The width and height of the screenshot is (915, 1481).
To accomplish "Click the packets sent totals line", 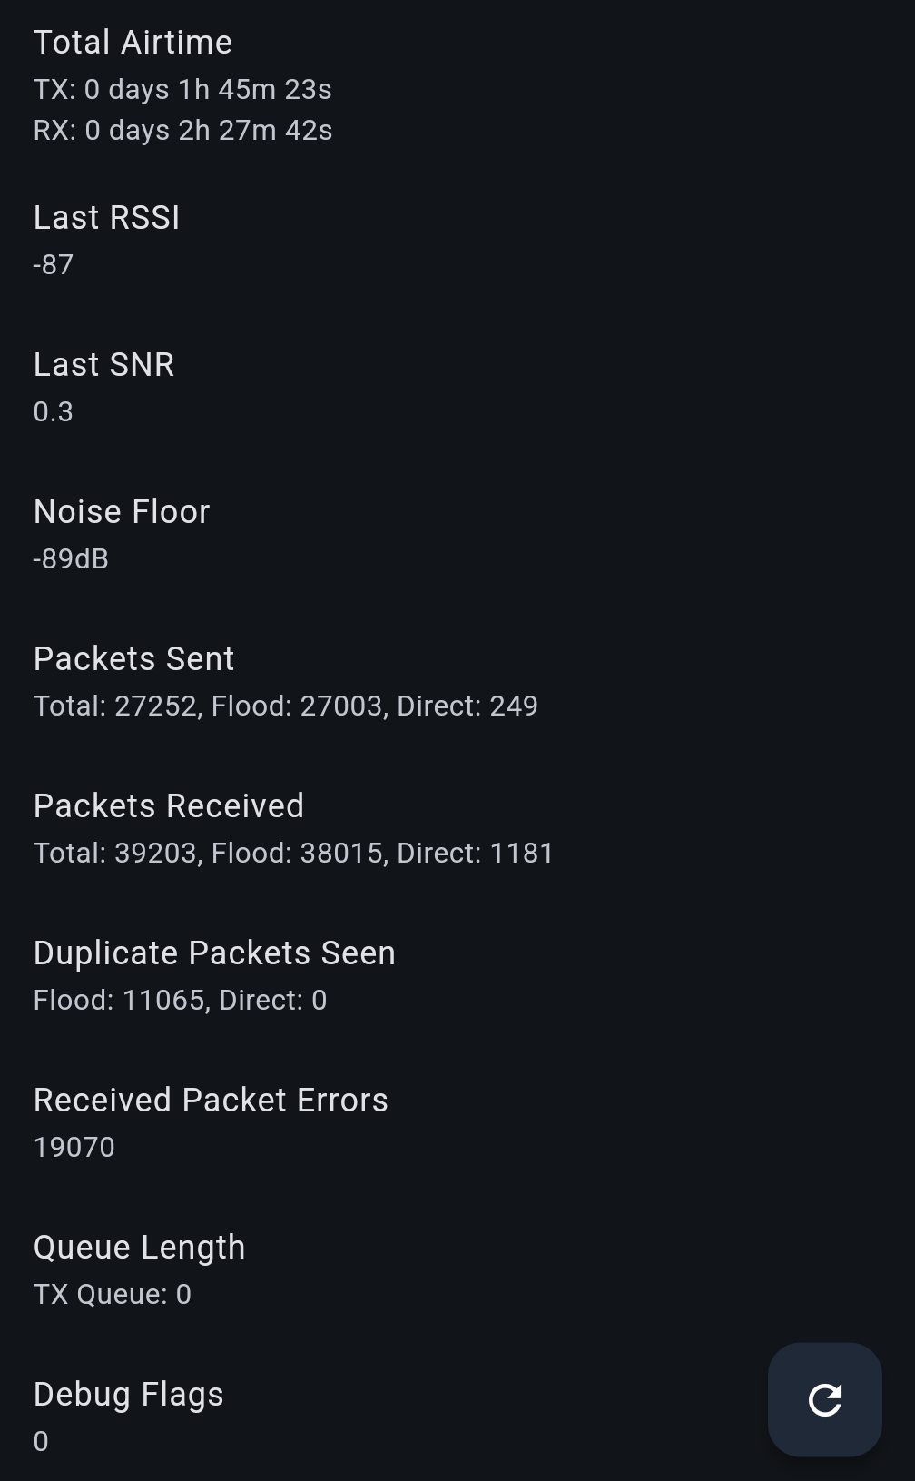I will point(285,706).
